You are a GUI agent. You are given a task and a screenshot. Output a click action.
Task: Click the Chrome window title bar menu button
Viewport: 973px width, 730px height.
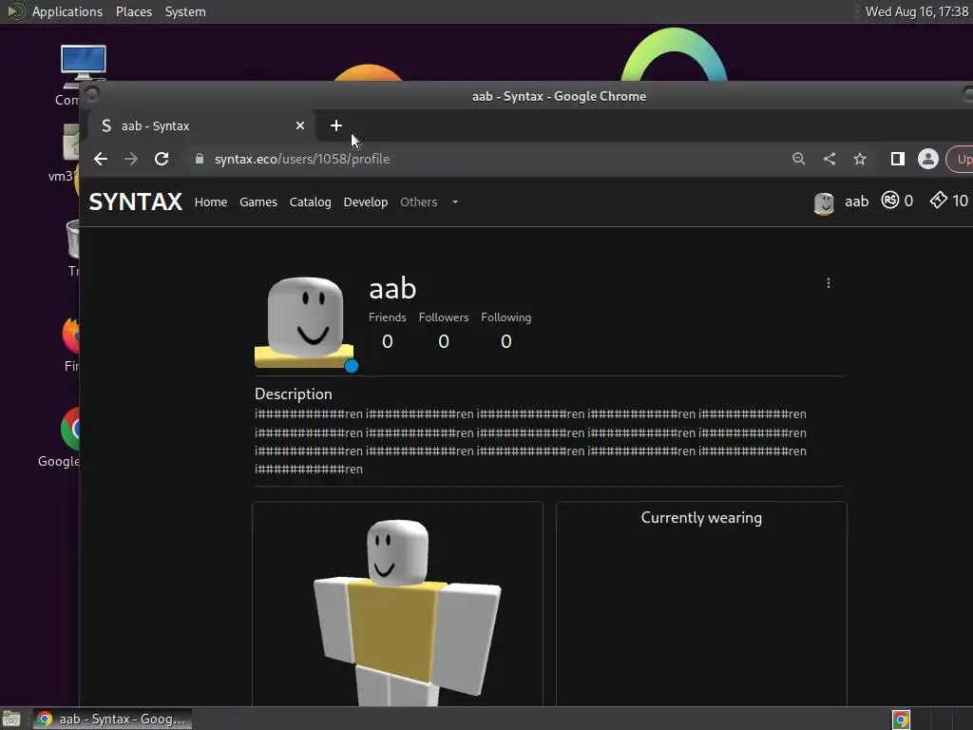92,94
